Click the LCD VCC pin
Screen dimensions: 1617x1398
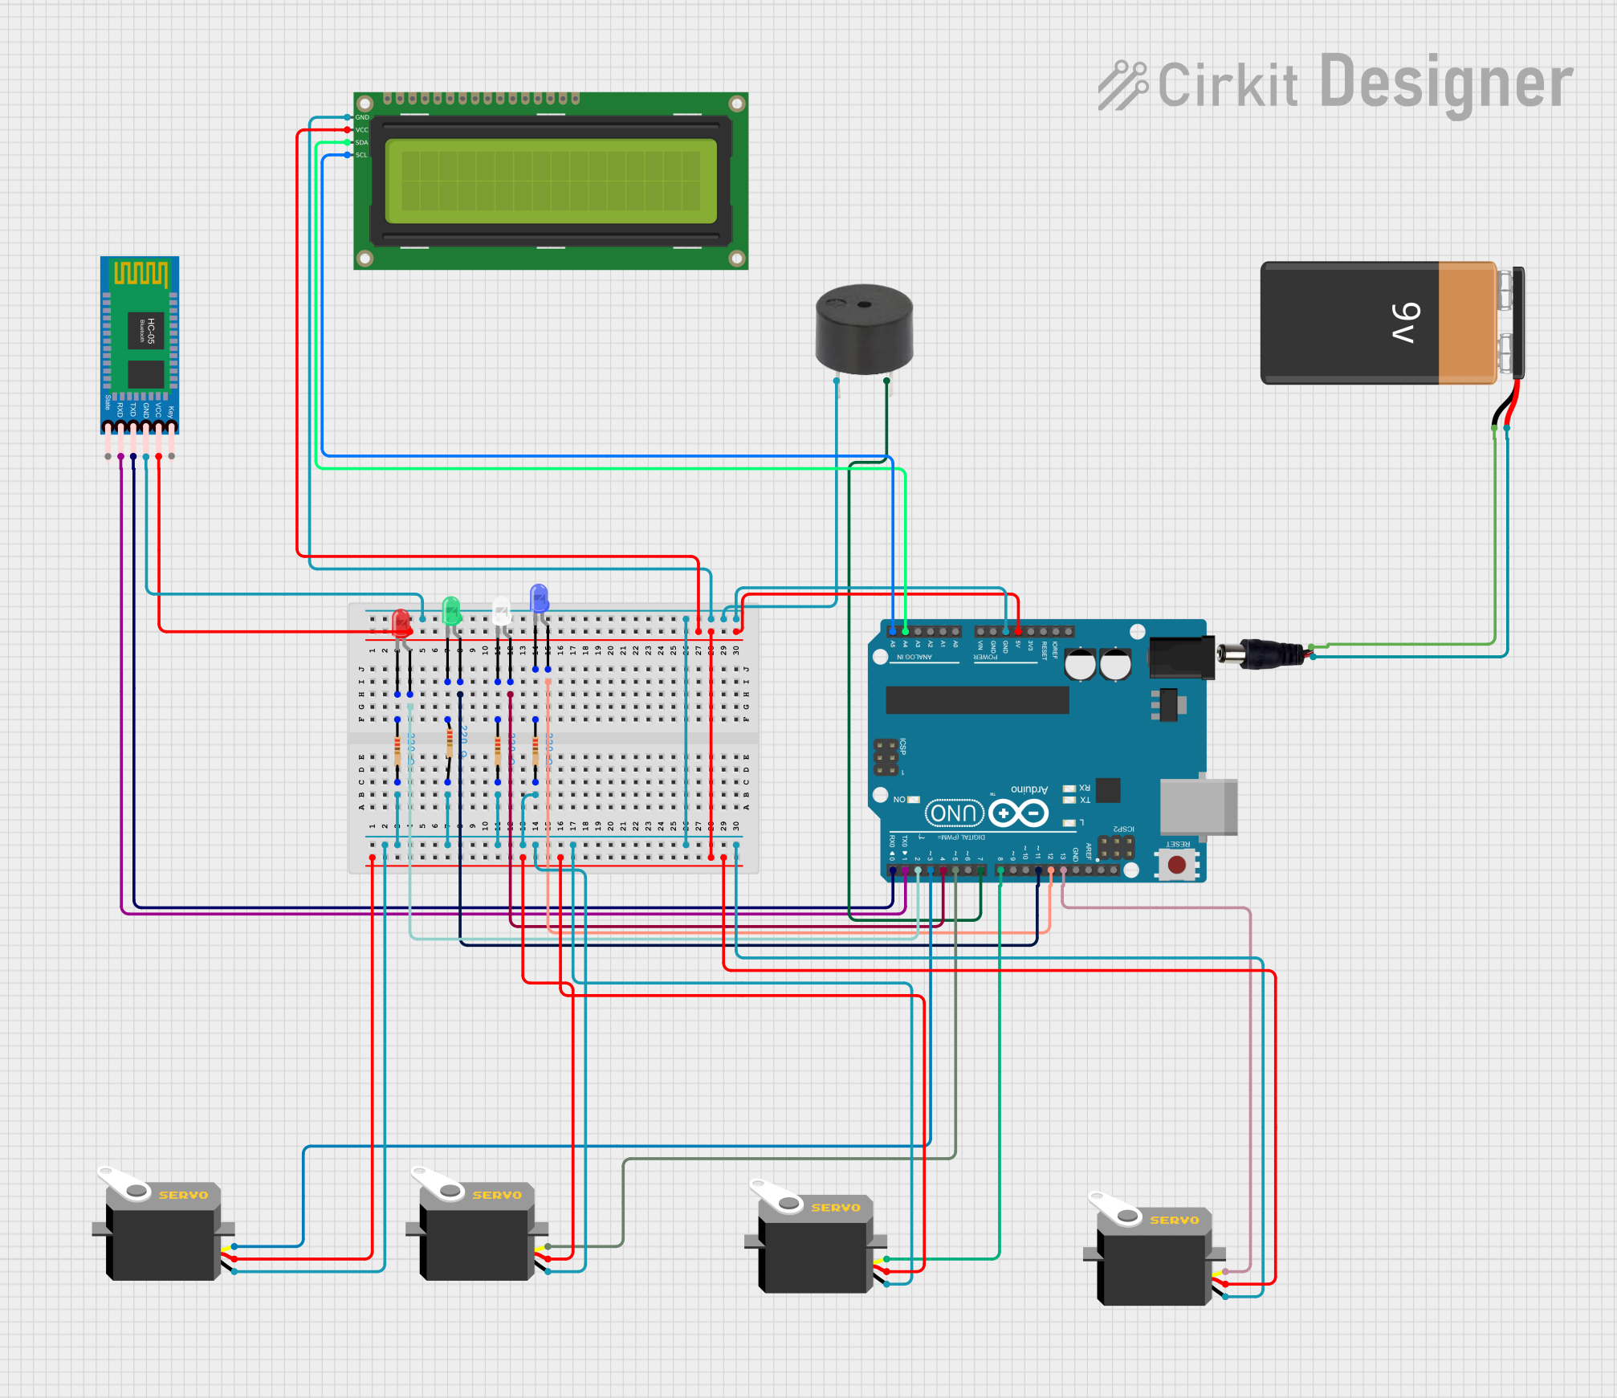[x=348, y=129]
